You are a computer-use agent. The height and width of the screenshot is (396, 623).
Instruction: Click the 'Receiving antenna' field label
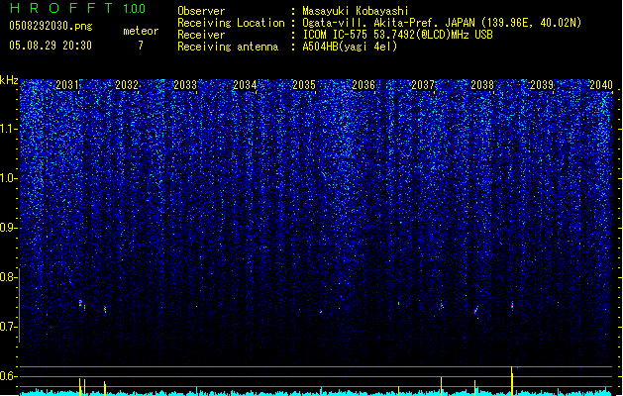(228, 47)
